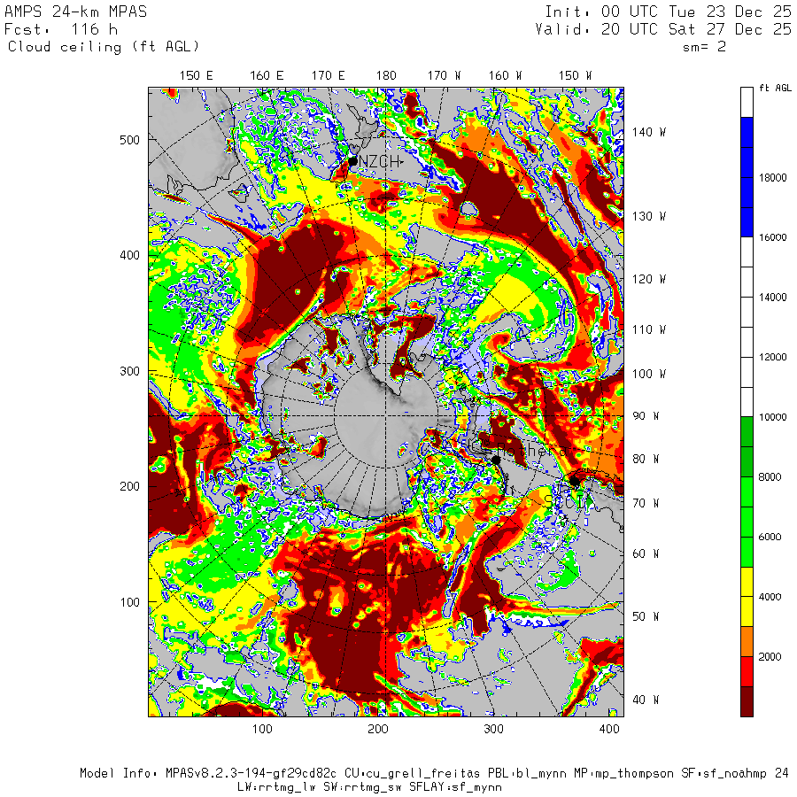Screen dimensions: 797x797
Task: Click the 'Fcst: 116 h' forecast hour text
Action: click(61, 29)
